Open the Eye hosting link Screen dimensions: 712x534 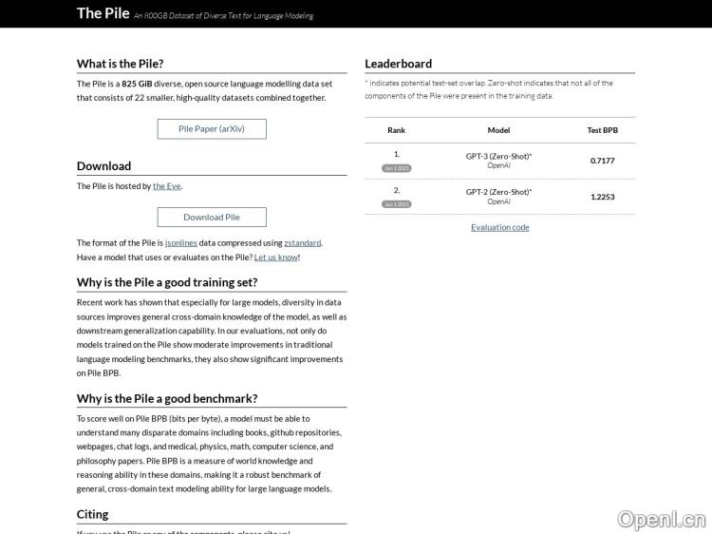click(x=167, y=186)
